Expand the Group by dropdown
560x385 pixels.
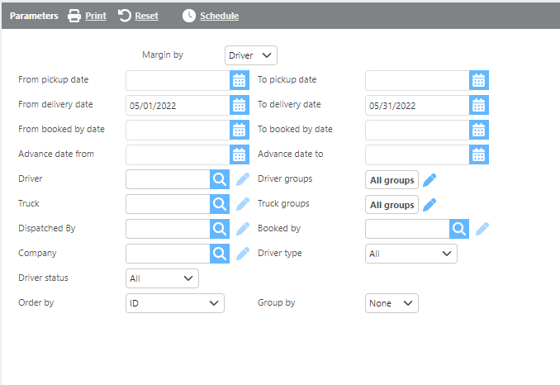392,303
